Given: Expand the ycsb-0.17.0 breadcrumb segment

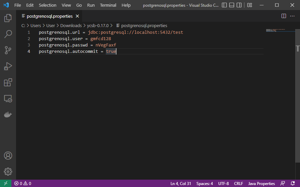Looking at the screenshot, I should (x=98, y=26).
